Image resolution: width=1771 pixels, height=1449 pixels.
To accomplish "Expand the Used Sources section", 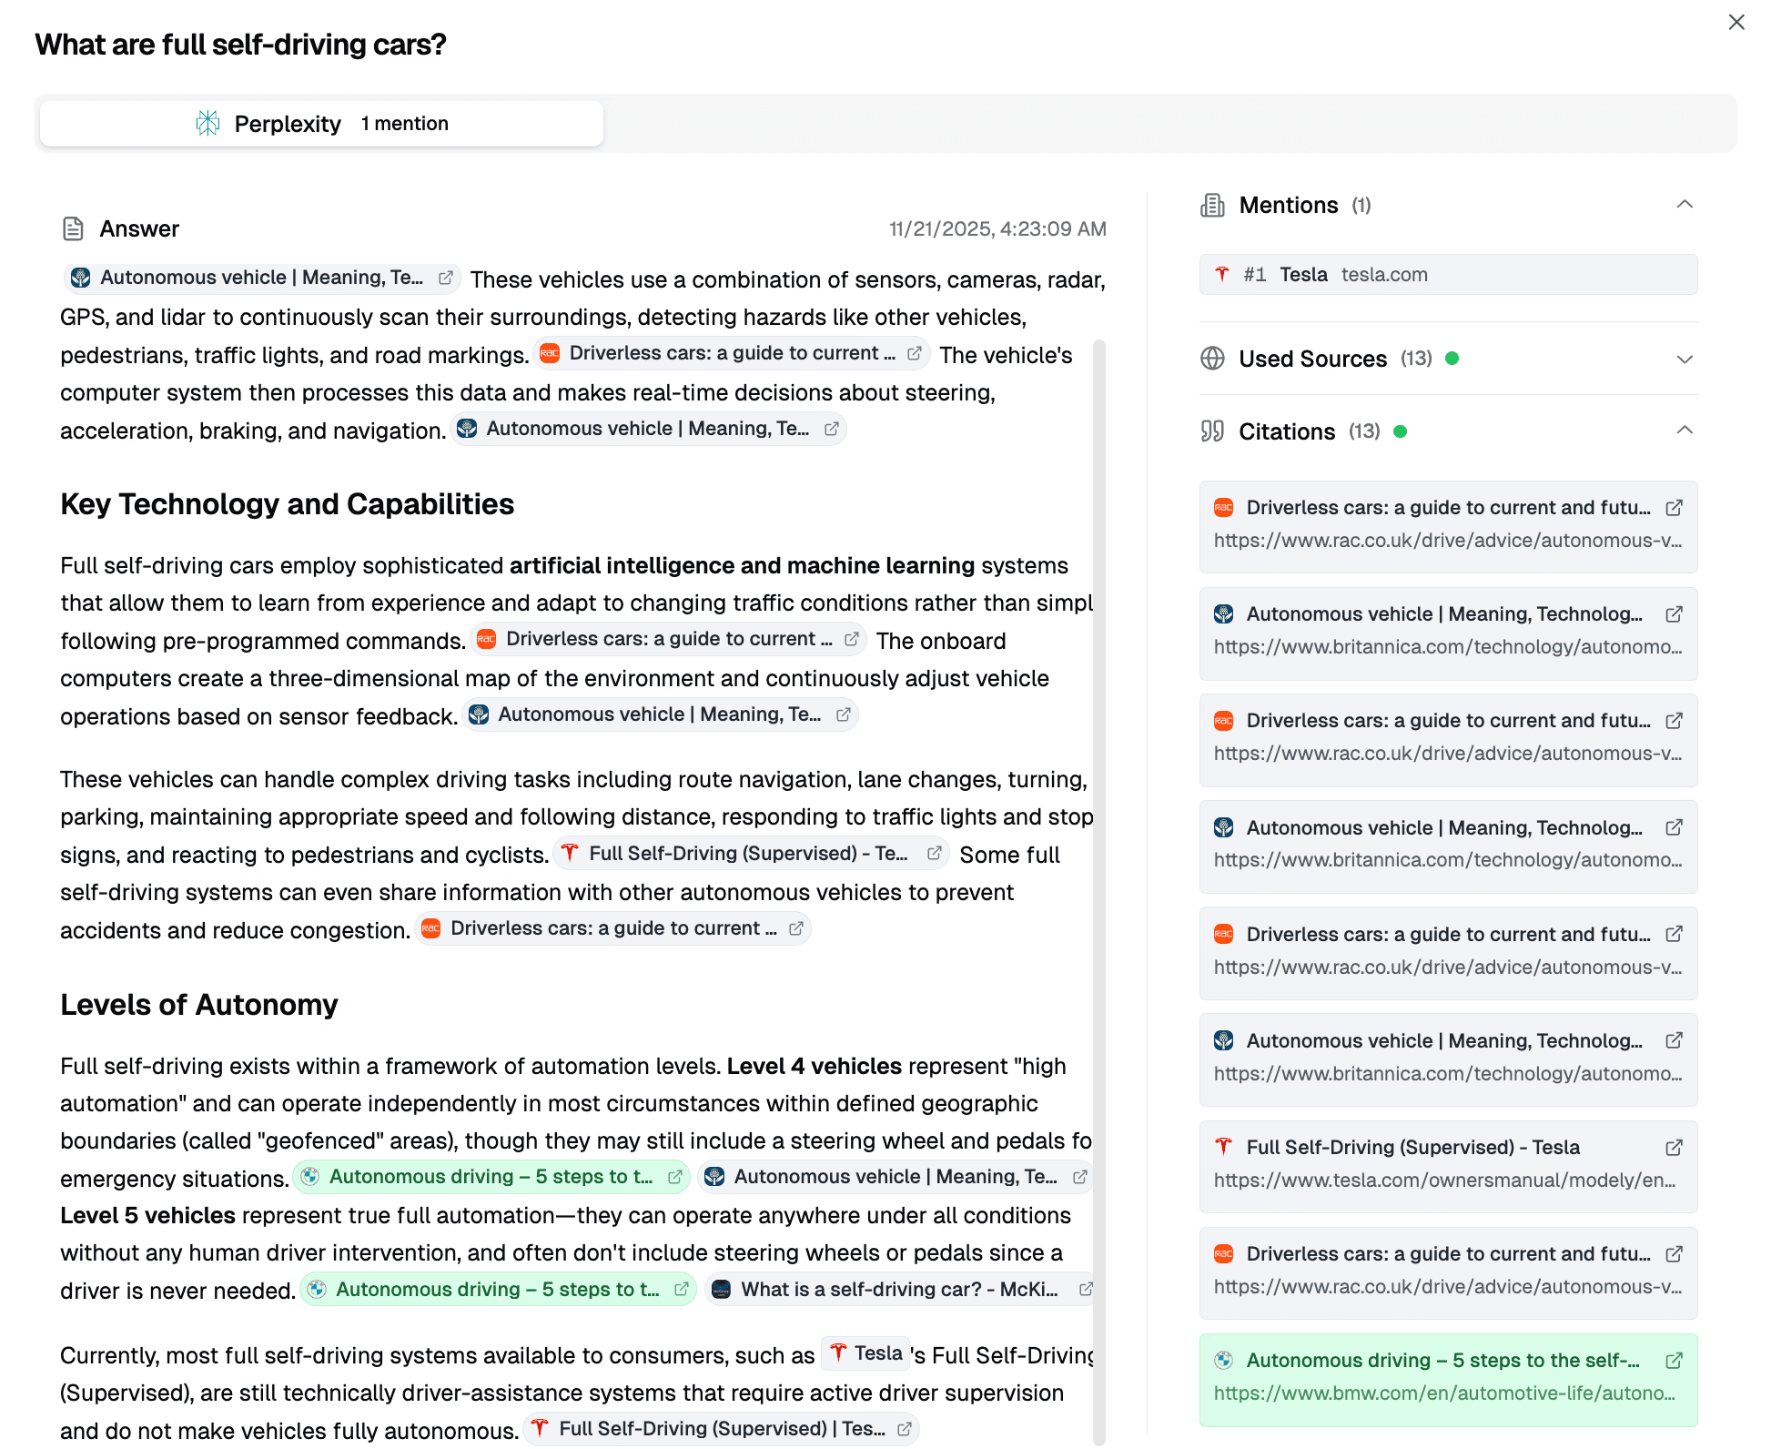I will click(1685, 359).
